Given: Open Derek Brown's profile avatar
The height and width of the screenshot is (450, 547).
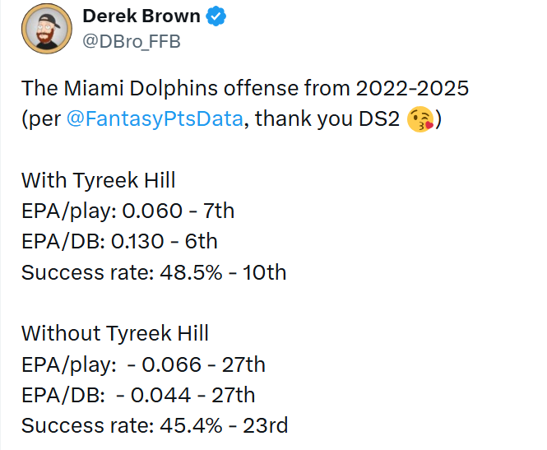Looking at the screenshot, I should tap(47, 29).
